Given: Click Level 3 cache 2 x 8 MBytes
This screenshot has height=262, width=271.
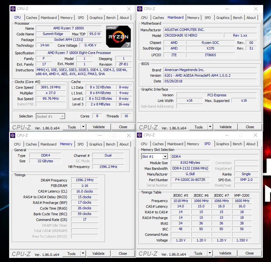Looking at the screenshot, I should pyautogui.click(x=101, y=104).
